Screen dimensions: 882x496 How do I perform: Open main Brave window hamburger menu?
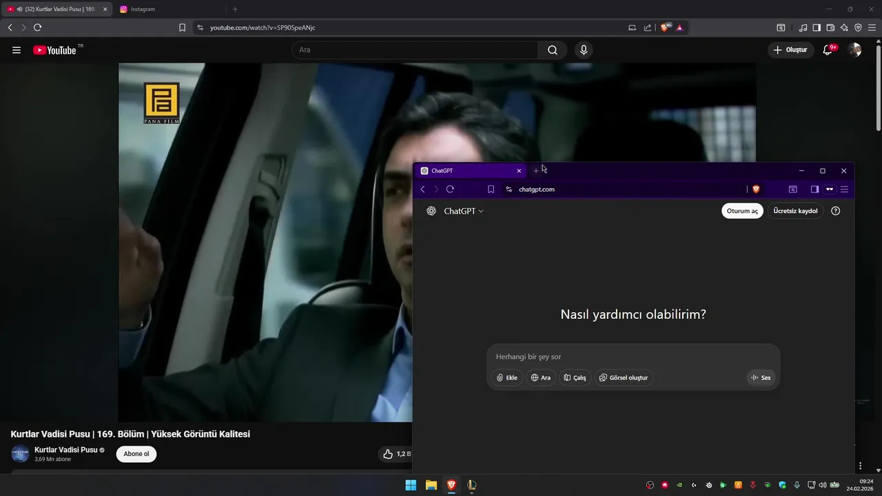(872, 28)
